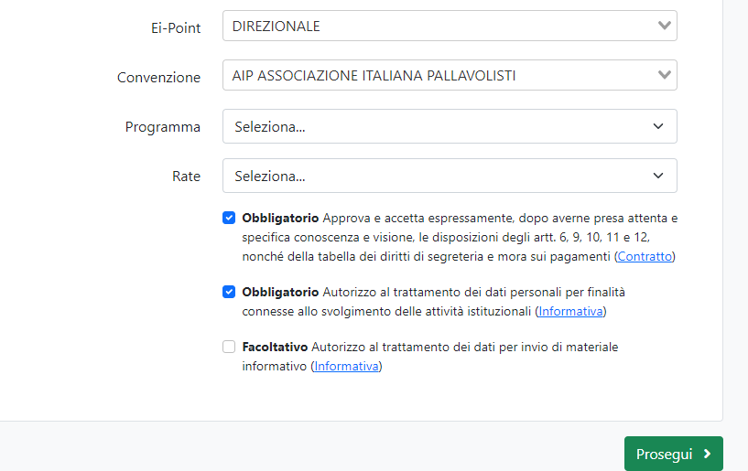Viewport: 748px width, 471px height.
Task: Open the Programma 'Seleziona...' dropdown
Action: click(x=450, y=126)
